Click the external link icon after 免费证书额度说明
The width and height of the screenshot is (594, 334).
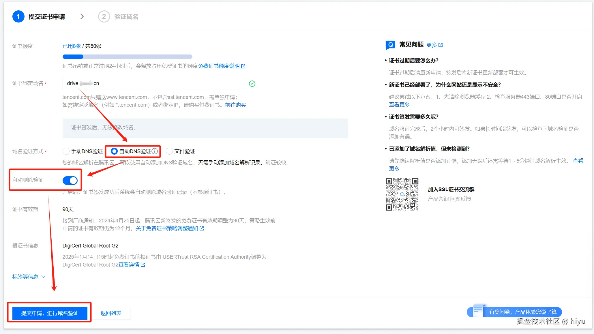243,66
